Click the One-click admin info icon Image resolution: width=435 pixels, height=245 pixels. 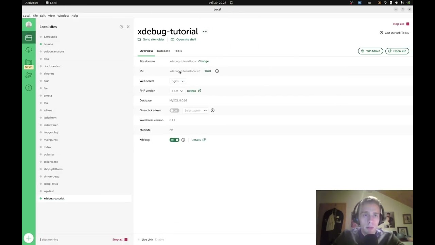[212, 110]
